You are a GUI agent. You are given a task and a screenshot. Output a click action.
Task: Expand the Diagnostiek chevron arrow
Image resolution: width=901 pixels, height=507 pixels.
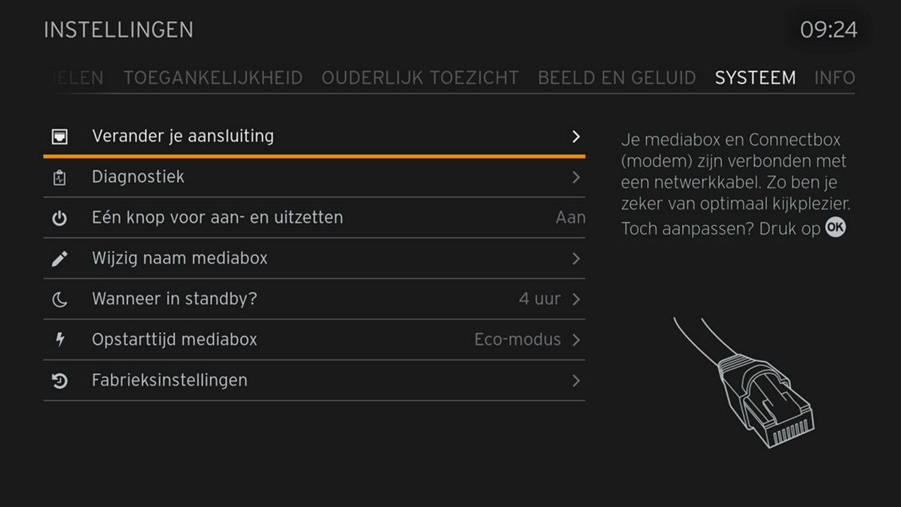click(x=576, y=177)
